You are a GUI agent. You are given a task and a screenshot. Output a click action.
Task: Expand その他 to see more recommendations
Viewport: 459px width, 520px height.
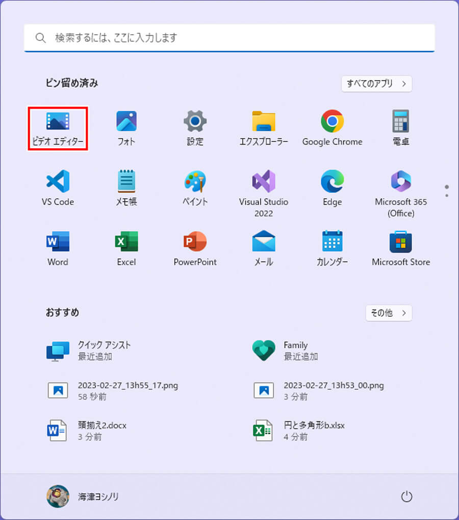coord(389,313)
